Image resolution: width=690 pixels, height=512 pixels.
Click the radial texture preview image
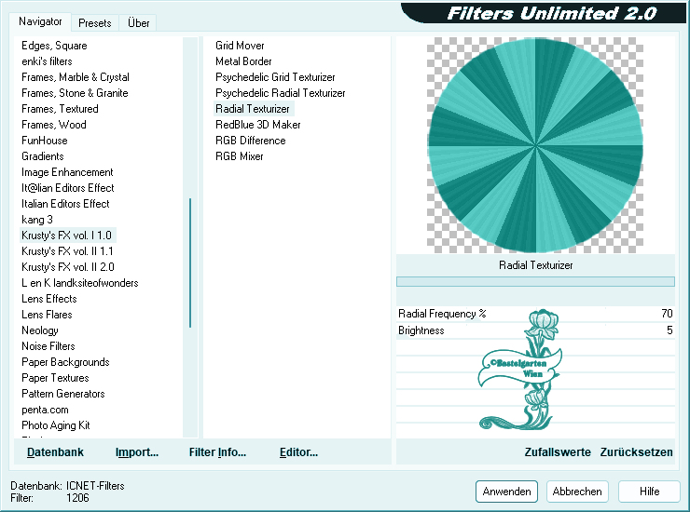pos(535,145)
